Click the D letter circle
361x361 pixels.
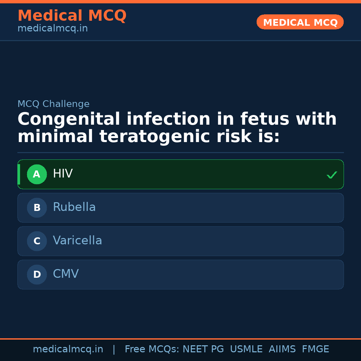(x=37, y=275)
